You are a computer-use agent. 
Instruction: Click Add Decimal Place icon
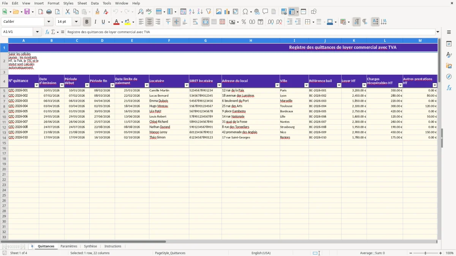point(271,22)
